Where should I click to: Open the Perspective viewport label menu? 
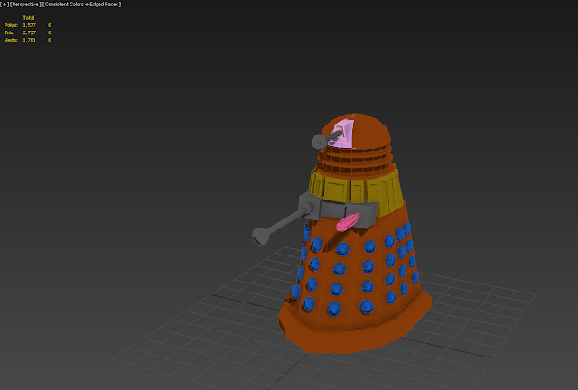coord(25,5)
